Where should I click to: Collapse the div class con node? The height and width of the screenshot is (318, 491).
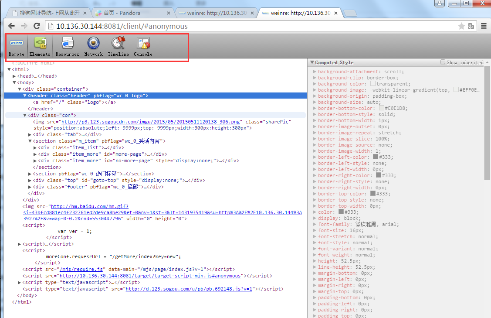[25, 116]
